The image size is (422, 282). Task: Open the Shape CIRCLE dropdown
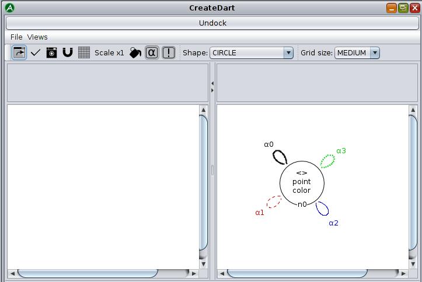click(x=252, y=53)
